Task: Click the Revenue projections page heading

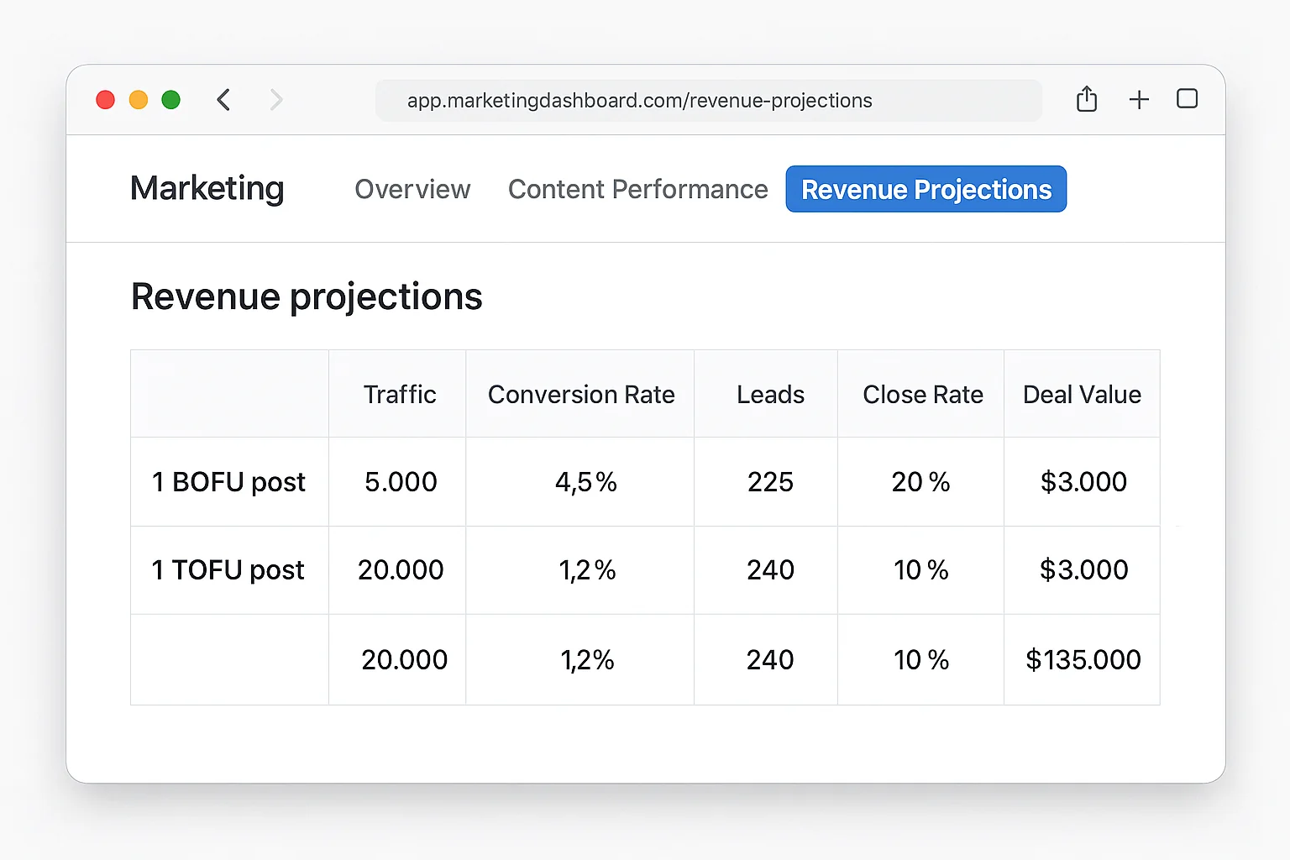Action: (307, 296)
